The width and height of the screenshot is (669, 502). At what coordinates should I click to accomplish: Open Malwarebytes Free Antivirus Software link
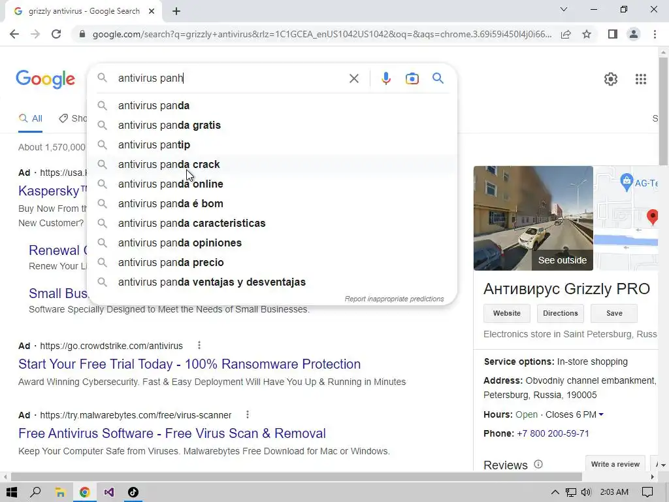pyautogui.click(x=172, y=433)
